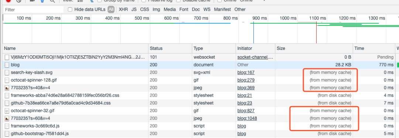Open the blog:1048 initiator link
Screen dimensions: 399x138
tap(247, 118)
